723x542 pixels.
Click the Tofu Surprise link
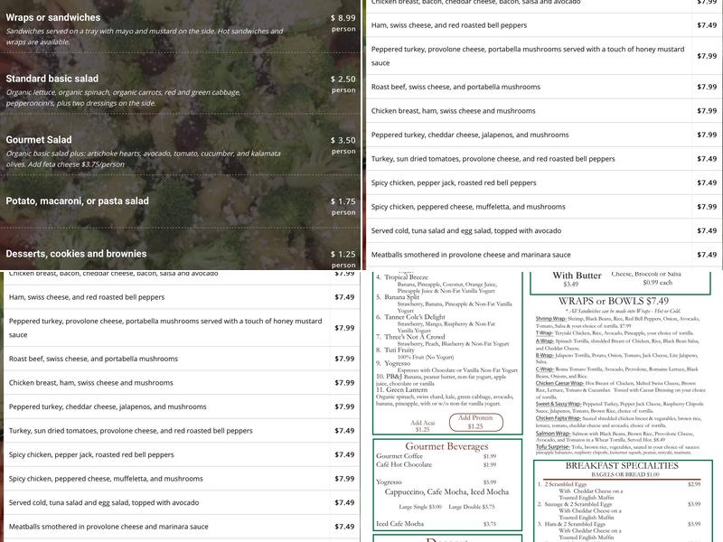tap(552, 446)
